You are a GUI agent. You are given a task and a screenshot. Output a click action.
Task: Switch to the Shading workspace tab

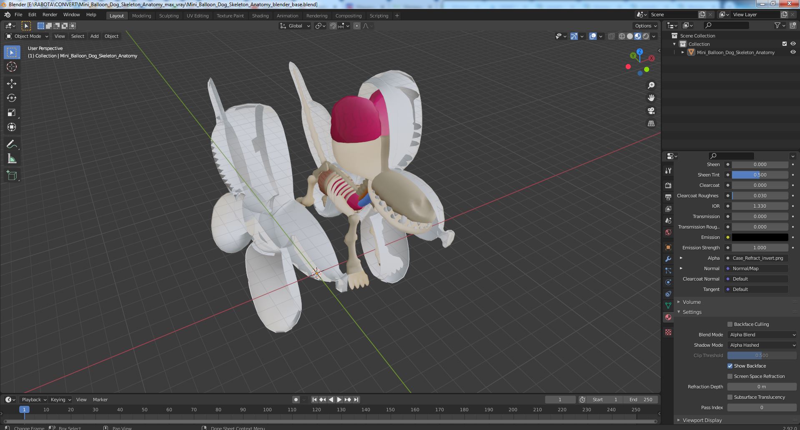(260, 15)
